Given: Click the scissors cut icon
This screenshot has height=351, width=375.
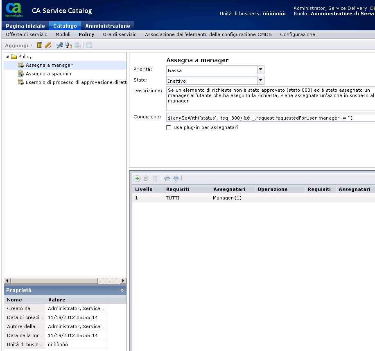Looking at the screenshot, I should pos(60,45).
